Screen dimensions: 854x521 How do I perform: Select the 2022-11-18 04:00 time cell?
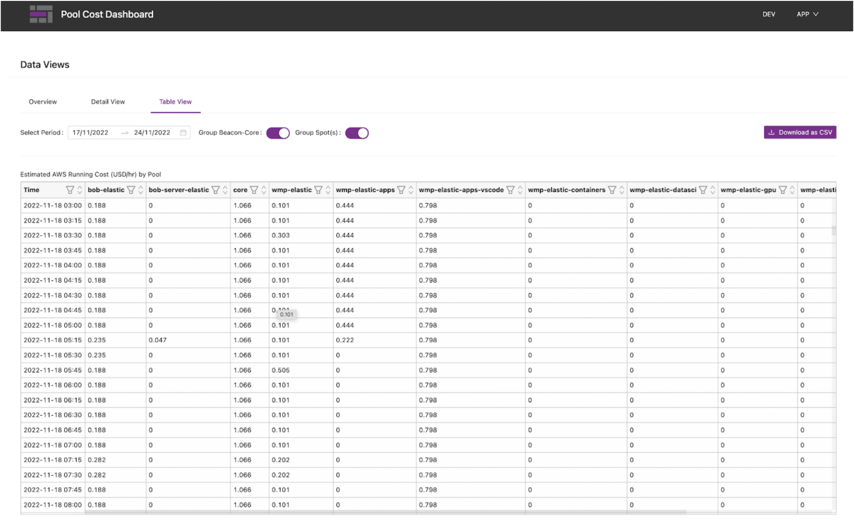click(52, 265)
